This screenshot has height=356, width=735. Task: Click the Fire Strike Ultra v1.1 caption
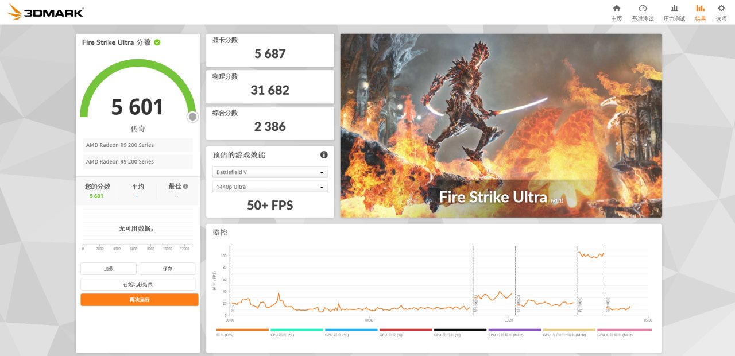click(501, 198)
